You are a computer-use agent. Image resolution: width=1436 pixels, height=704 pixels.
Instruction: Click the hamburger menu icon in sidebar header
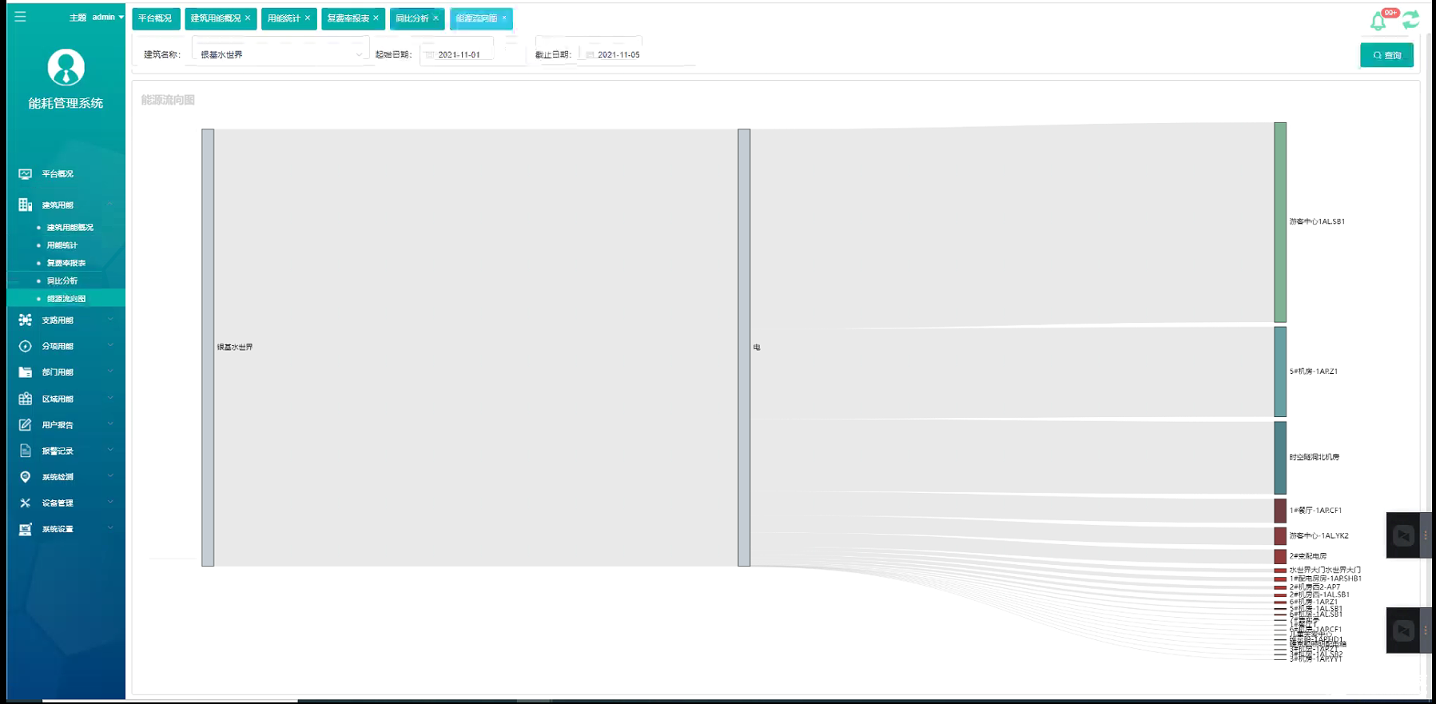20,17
